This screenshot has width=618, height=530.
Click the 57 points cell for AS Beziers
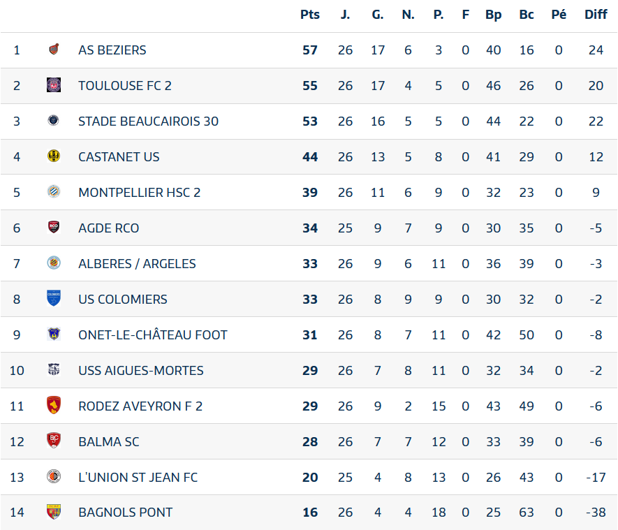tap(310, 50)
